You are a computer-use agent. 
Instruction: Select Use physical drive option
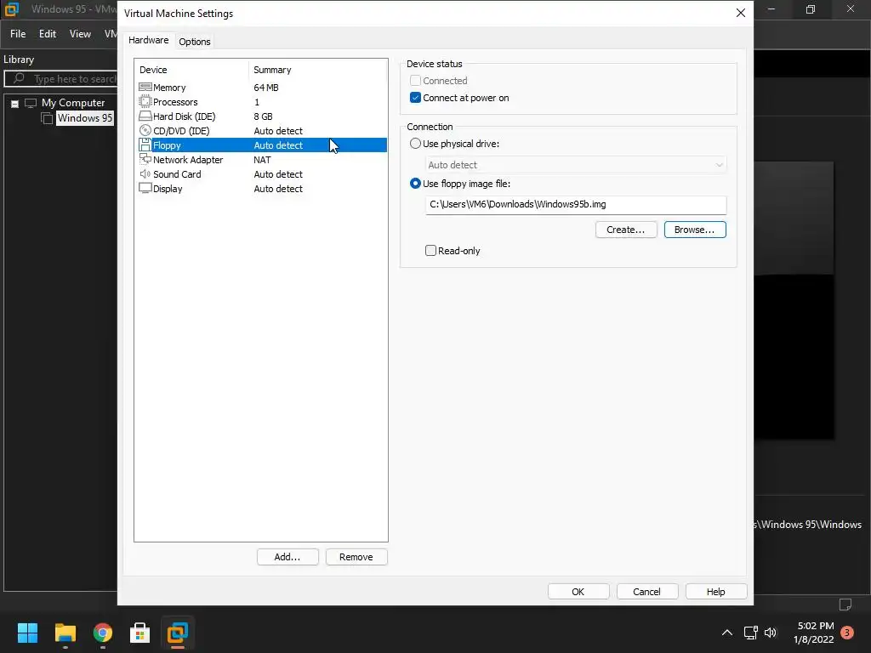(x=415, y=143)
